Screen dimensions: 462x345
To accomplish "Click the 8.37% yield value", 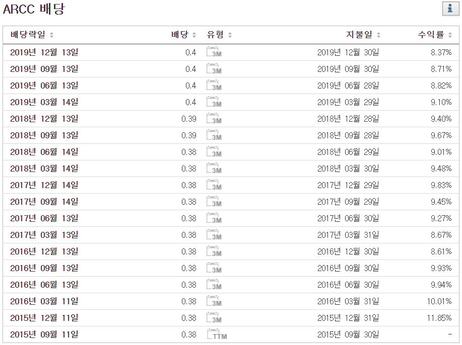I will click(x=441, y=52).
